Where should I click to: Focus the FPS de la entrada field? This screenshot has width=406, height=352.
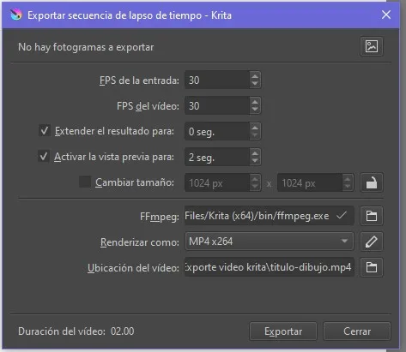coord(217,80)
